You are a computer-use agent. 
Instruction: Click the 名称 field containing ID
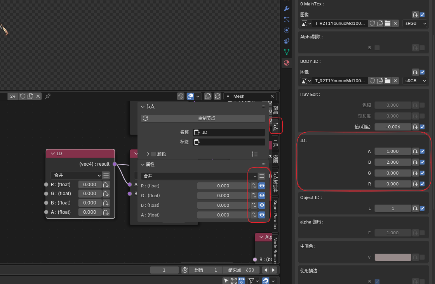(x=229, y=132)
